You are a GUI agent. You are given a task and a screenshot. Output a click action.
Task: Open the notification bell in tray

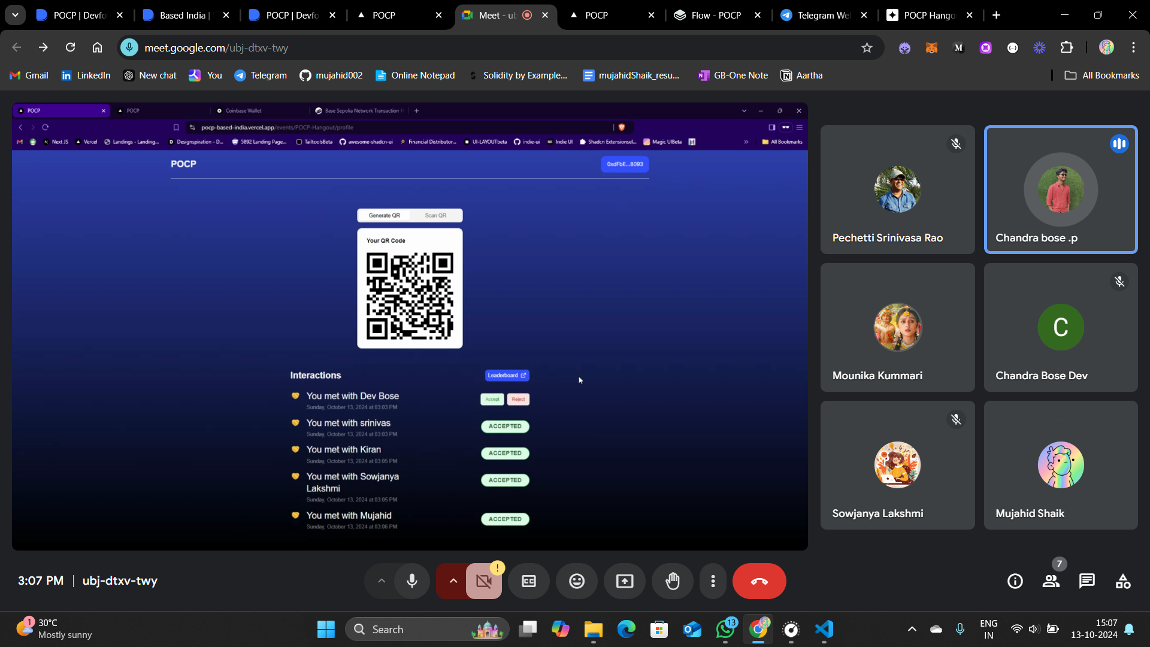1129,630
